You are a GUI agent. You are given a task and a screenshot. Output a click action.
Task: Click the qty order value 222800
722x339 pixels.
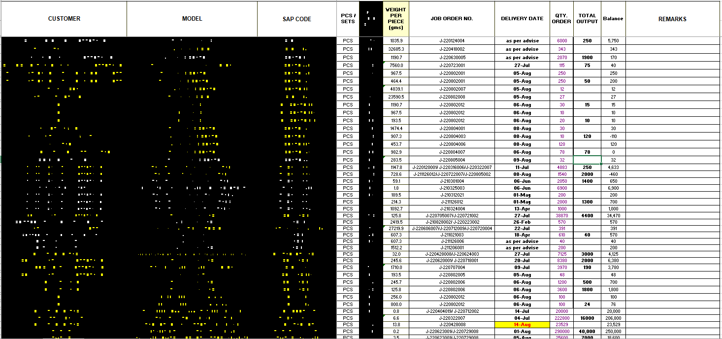tap(561, 319)
